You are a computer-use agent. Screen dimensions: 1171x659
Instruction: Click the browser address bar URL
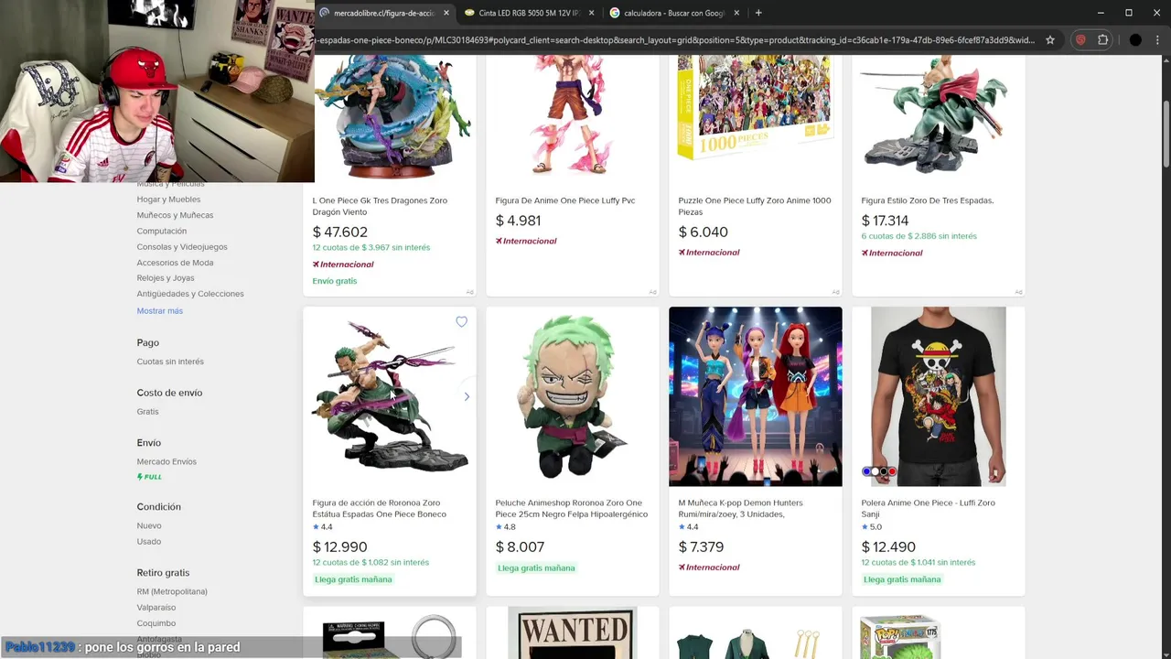pyautogui.click(x=675, y=40)
